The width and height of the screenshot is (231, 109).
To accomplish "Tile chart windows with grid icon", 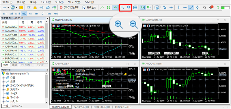I will (x=135, y=7).
